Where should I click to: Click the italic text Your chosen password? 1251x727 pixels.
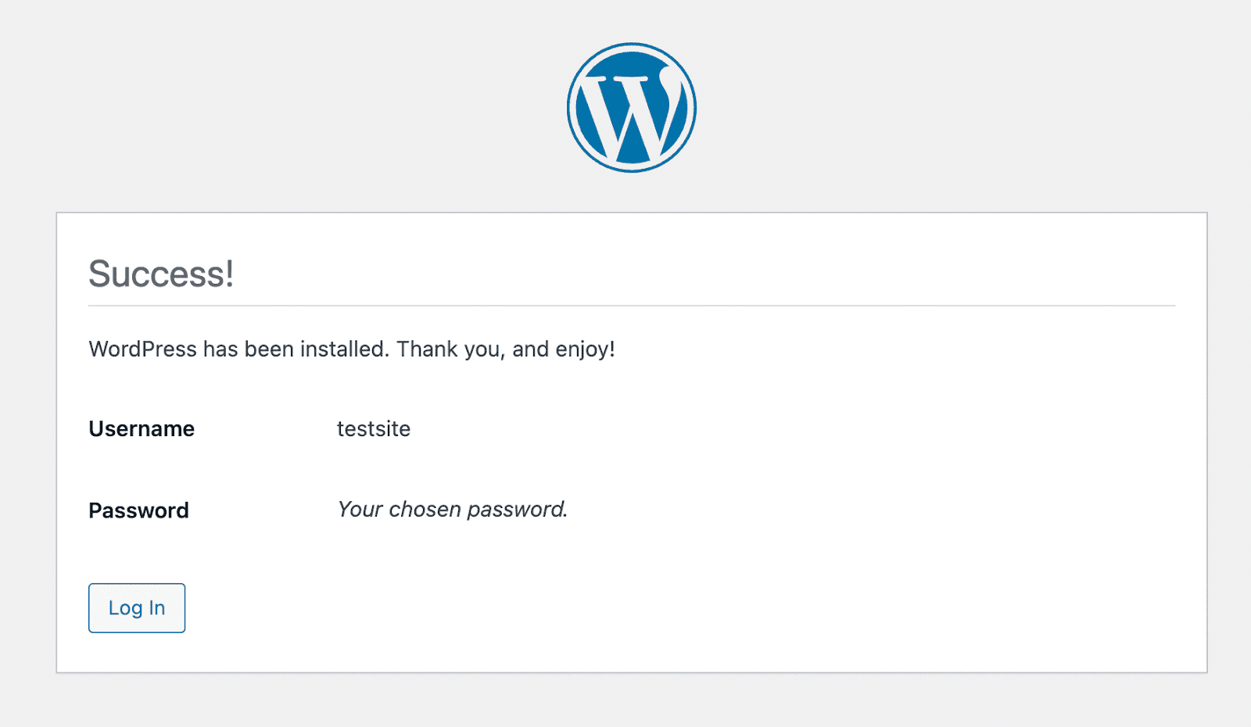point(452,509)
